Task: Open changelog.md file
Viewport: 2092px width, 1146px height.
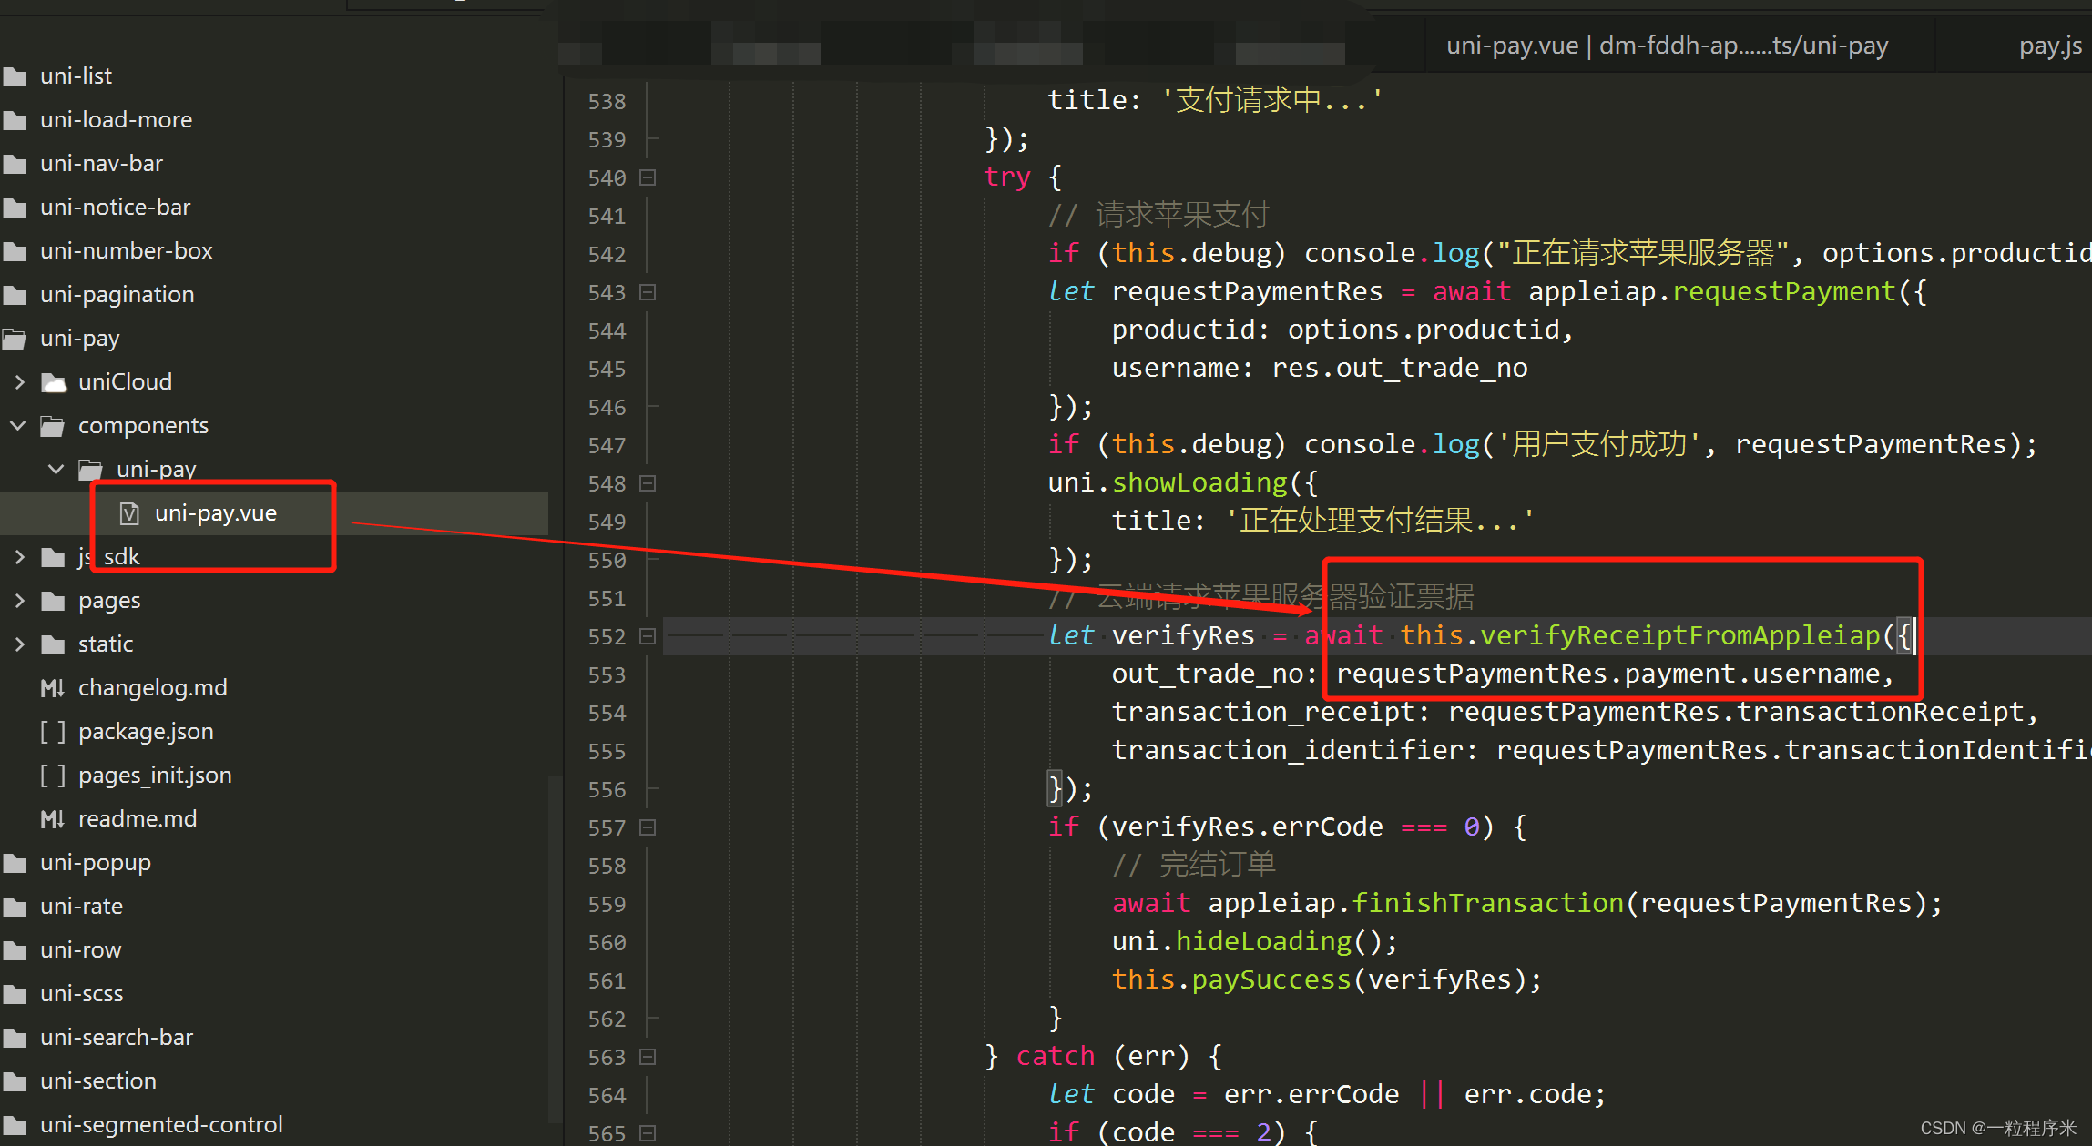Action: (153, 687)
